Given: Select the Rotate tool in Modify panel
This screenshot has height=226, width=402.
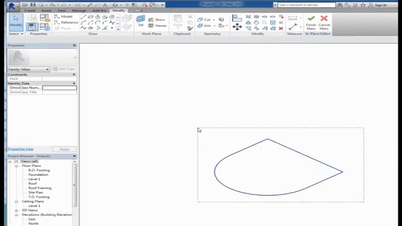Looking at the screenshot, I should pyautogui.click(x=257, y=23).
